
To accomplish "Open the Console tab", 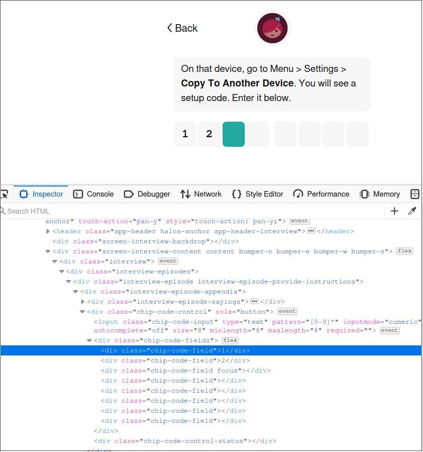I will click(x=94, y=194).
